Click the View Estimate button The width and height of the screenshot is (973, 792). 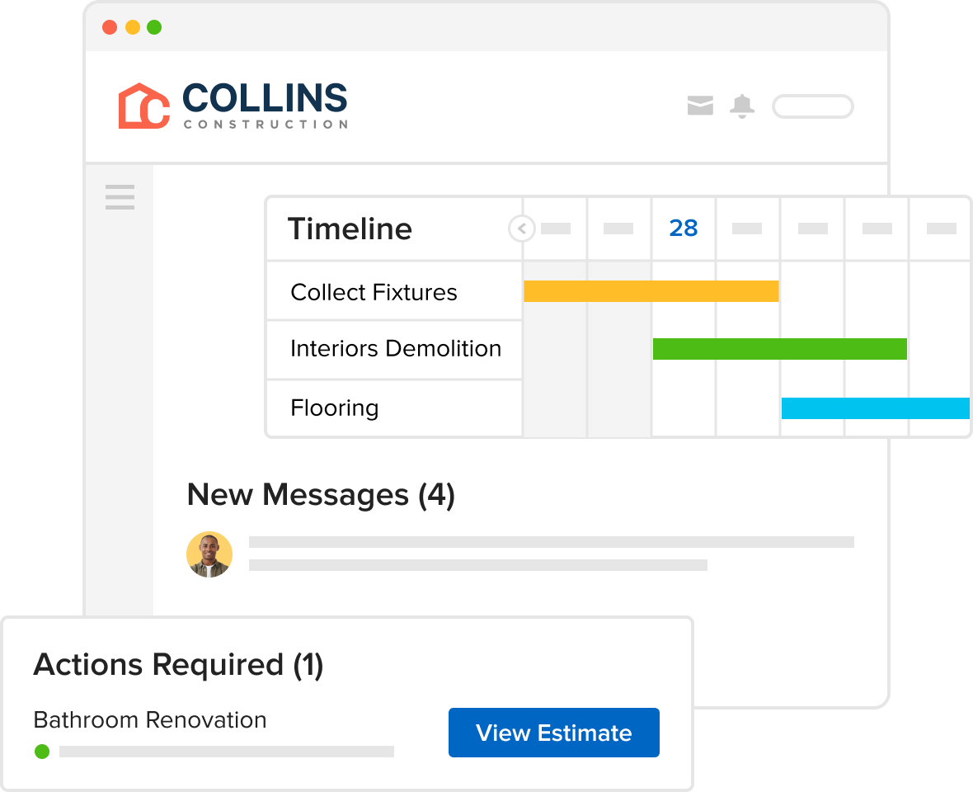[x=553, y=733]
